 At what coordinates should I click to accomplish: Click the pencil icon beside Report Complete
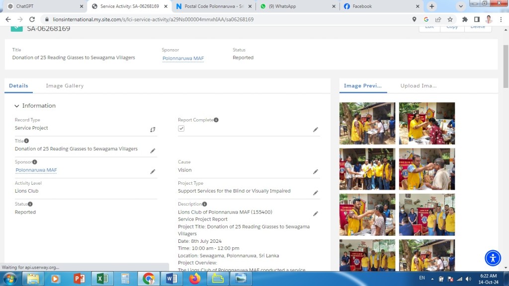316,130
